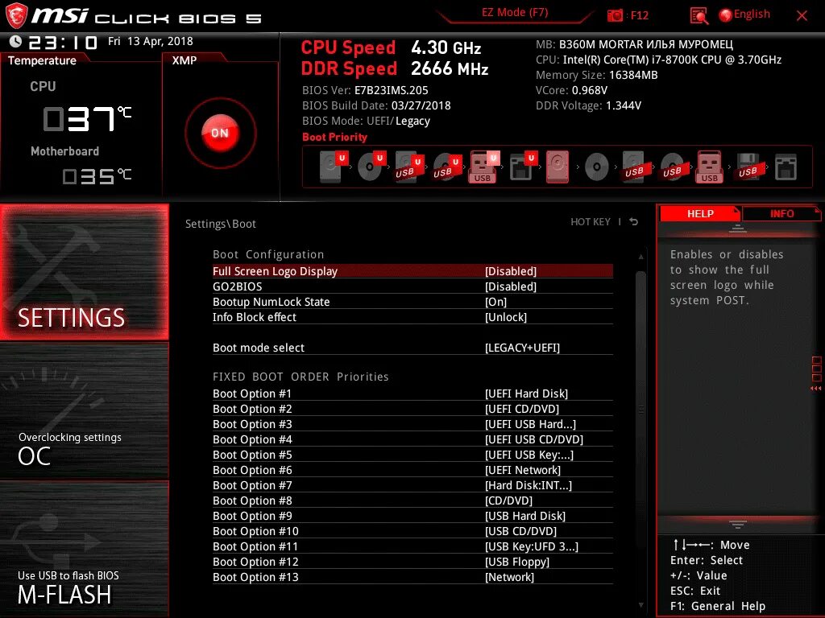
Task: Open the OC overclocking settings section
Action: (x=84, y=411)
